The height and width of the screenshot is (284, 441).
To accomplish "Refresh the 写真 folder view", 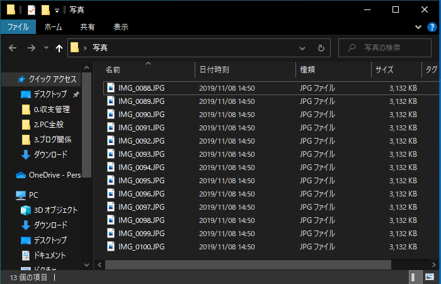I will [x=321, y=48].
